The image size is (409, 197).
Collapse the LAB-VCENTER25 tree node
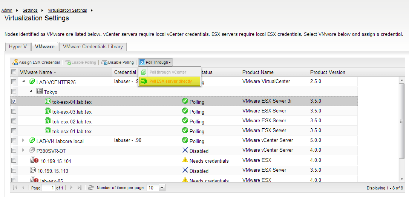click(23, 82)
